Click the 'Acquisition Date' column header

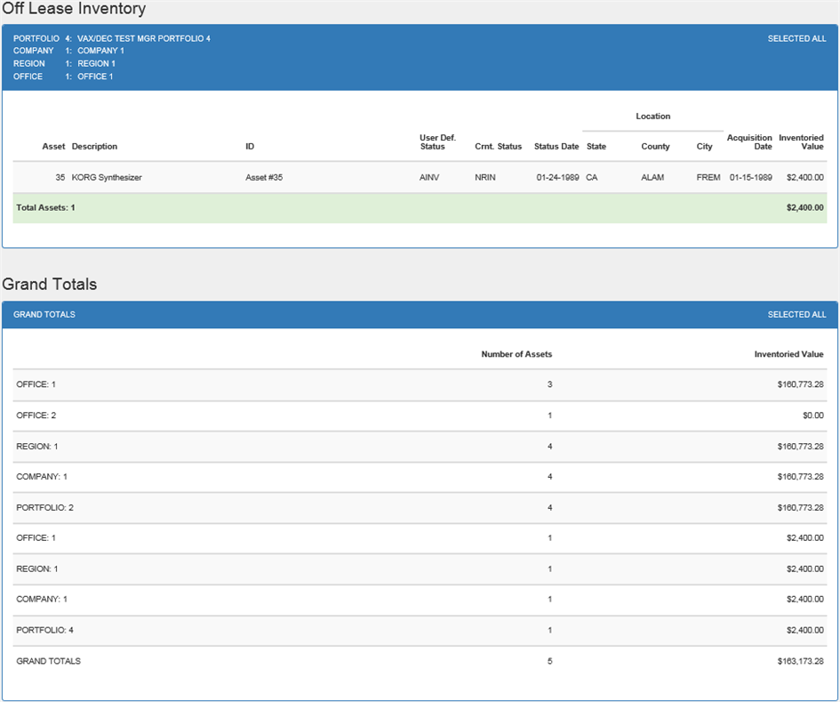click(x=749, y=142)
